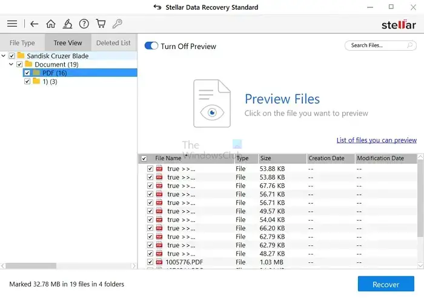Click the search magnifier icon
424x298 pixels.
click(410, 45)
